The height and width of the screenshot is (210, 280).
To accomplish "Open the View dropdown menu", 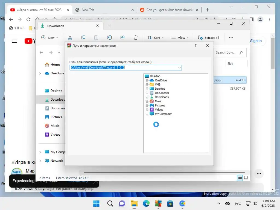I will click(x=180, y=38).
